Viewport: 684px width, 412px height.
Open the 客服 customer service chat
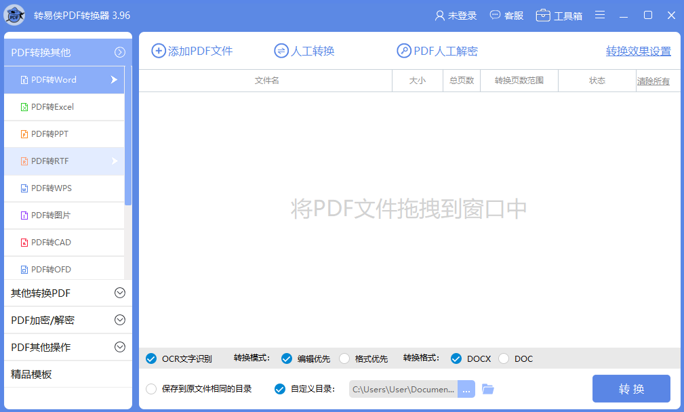click(506, 15)
